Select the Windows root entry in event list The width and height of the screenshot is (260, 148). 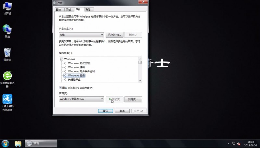[x=70, y=59]
